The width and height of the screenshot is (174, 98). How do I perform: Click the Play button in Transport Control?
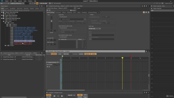(x=62, y=96)
